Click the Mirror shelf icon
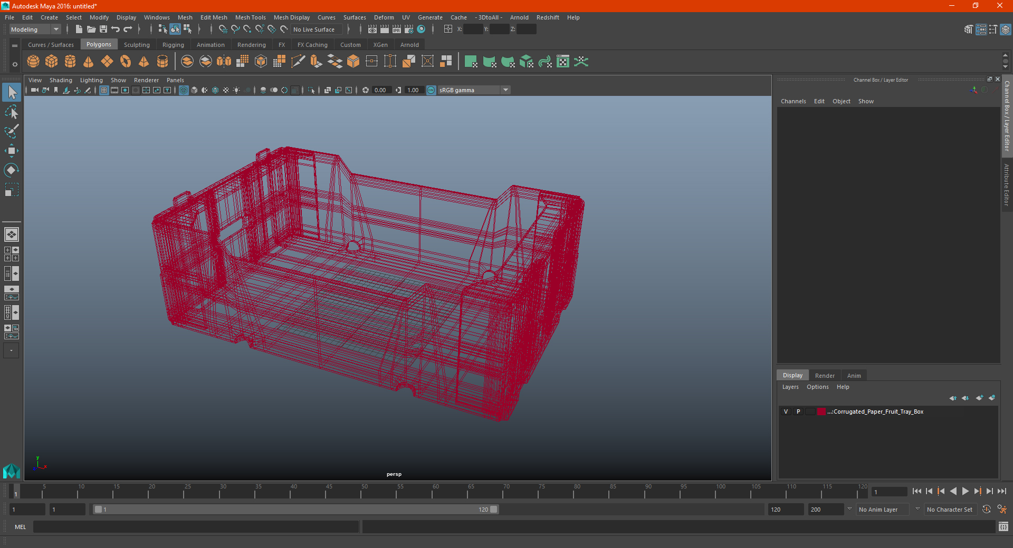This screenshot has height=548, width=1013. (x=224, y=62)
